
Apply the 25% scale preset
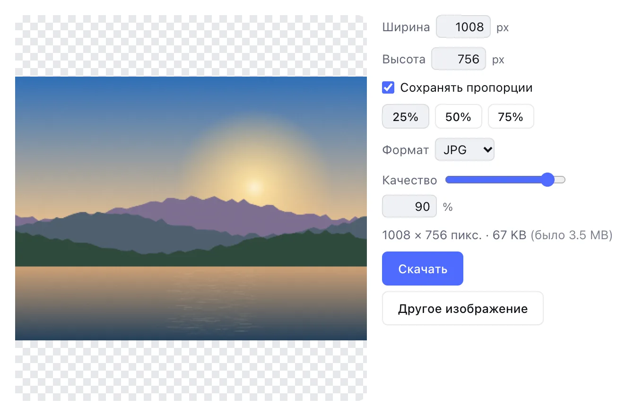coord(406,117)
